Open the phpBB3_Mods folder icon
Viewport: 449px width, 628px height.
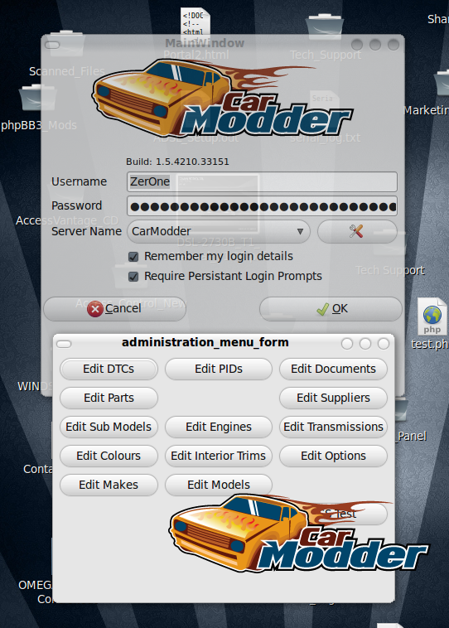(x=36, y=97)
